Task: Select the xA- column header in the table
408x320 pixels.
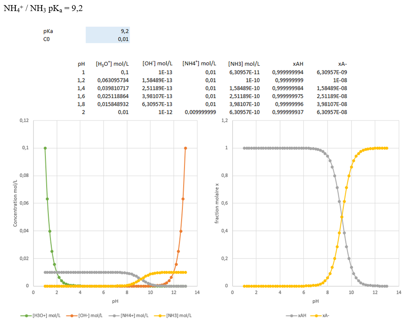Action: [343, 64]
